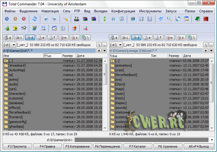The width and height of the screenshot is (217, 152).
Task: Click the F7 Каталог button
Action: pyautogui.click(x=138, y=147)
